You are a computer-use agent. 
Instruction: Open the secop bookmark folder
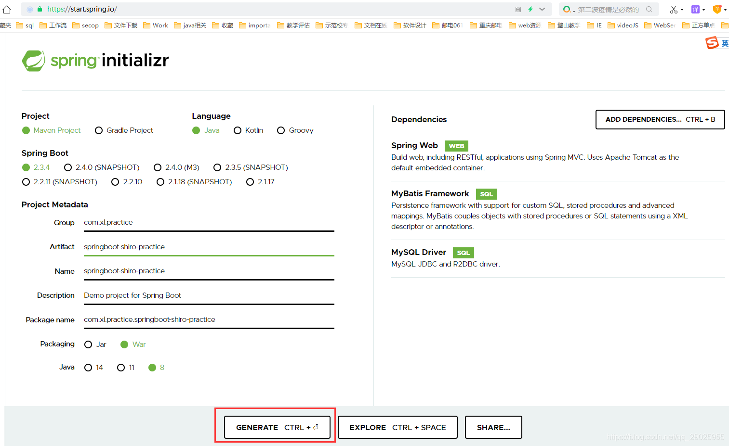tap(86, 25)
